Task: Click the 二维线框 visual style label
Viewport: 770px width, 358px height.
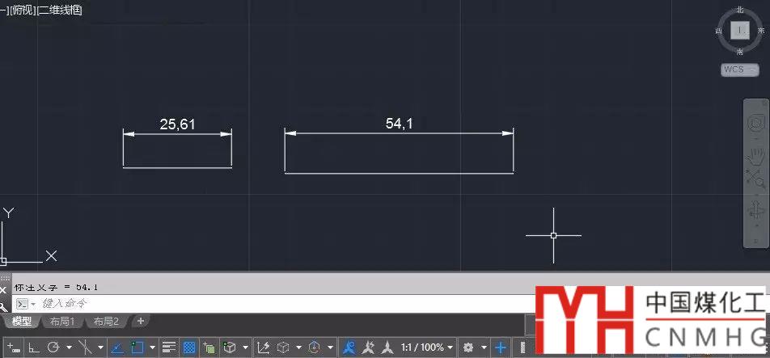Action: 60,11
